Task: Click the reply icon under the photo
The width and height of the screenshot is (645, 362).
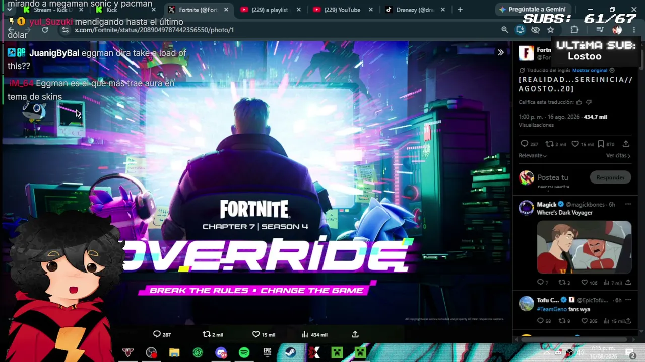Action: tap(157, 334)
